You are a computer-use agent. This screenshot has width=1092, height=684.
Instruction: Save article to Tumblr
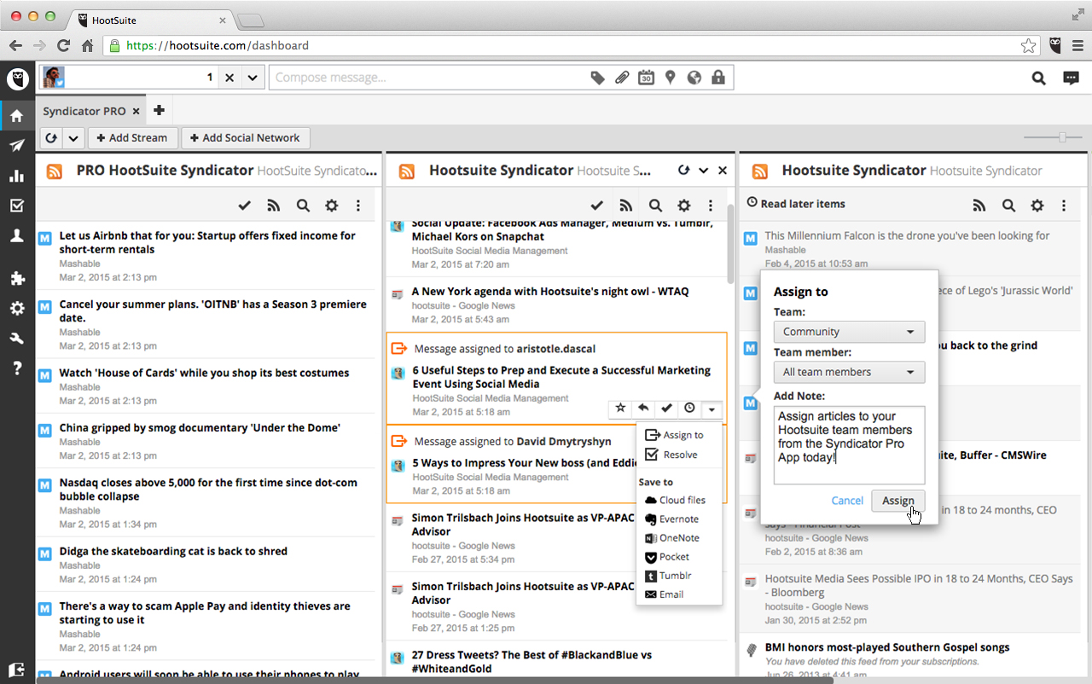click(667, 576)
